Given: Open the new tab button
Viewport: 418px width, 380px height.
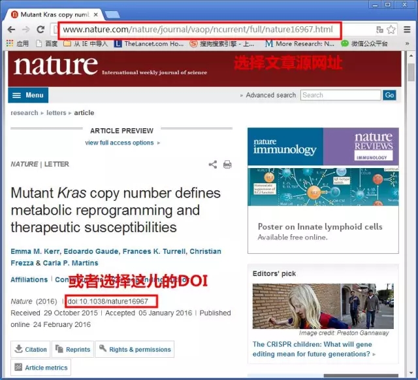Looking at the screenshot, I should coord(112,14).
